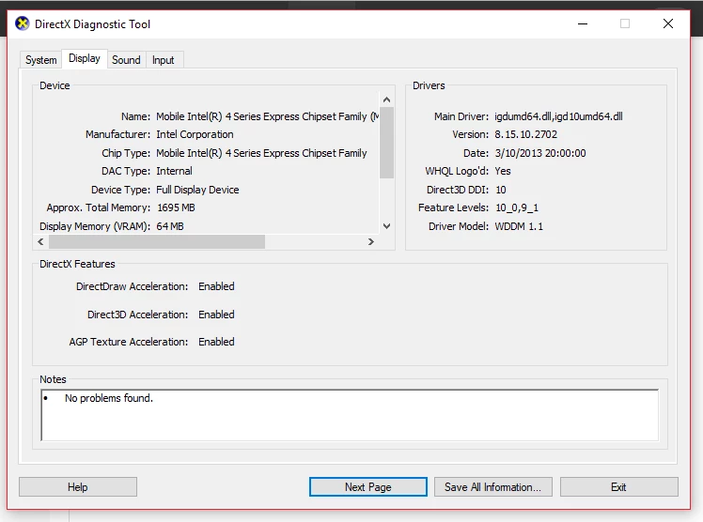Viewport: 703px width, 522px height.
Task: Click driver date '3/10/2013 20:00:00'
Action: (540, 153)
